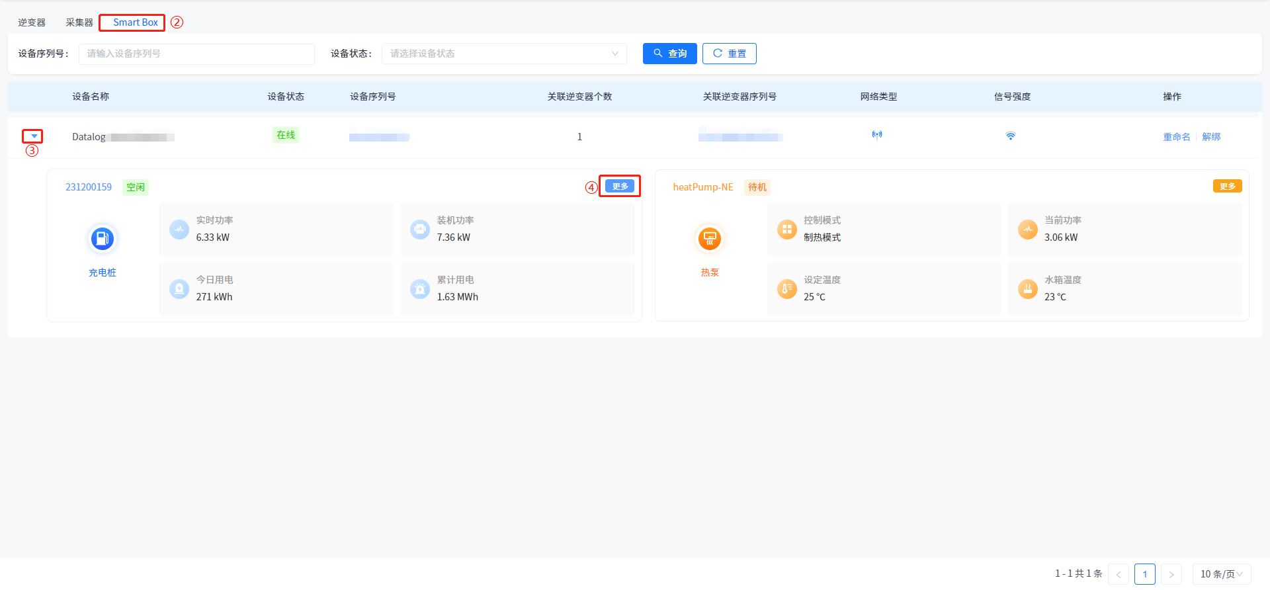Switch to the Smart Box tab

pos(135,22)
